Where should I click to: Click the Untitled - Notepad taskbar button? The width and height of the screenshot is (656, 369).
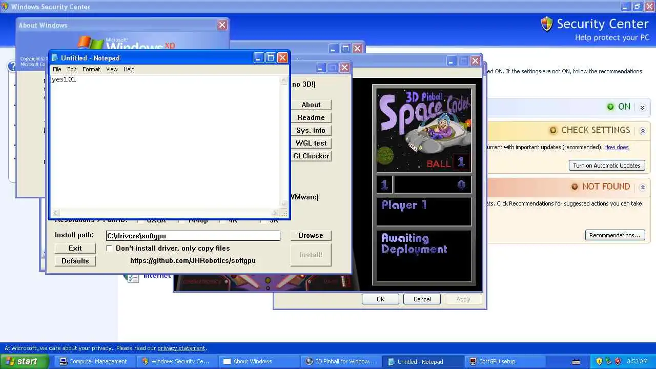coord(422,361)
